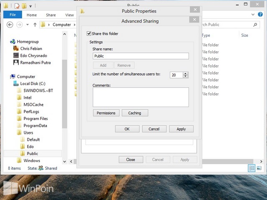Select the Users folder in tree
The width and height of the screenshot is (267, 200).
pos(28,132)
